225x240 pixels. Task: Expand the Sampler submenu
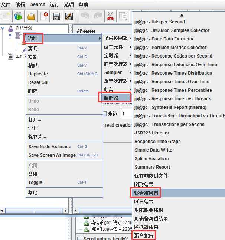click(117, 72)
